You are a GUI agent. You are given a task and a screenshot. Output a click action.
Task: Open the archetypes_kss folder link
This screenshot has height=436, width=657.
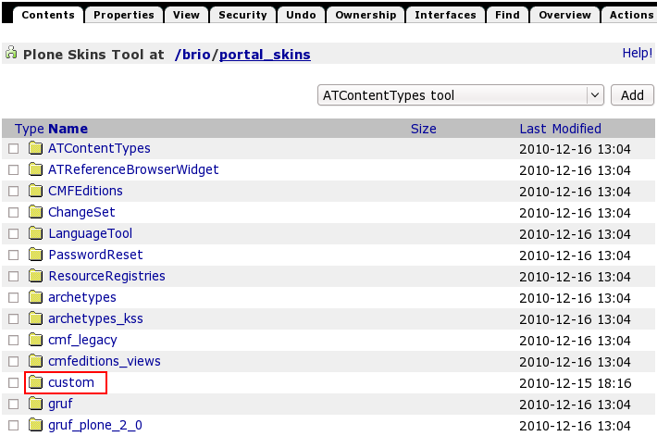pos(95,318)
